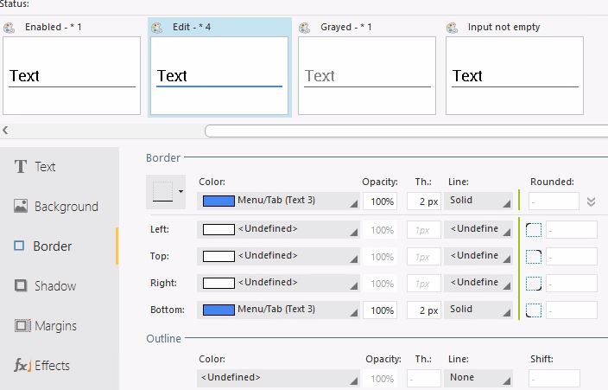Select the Input not empty status preview
Viewport: 608px width, 390px height.
click(515, 76)
